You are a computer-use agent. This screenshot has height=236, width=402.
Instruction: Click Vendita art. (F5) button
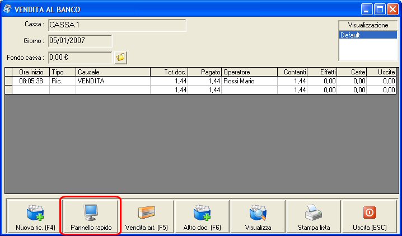point(146,216)
